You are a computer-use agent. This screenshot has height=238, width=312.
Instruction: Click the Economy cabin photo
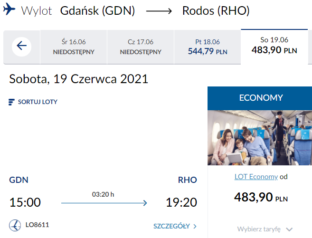(x=259, y=137)
